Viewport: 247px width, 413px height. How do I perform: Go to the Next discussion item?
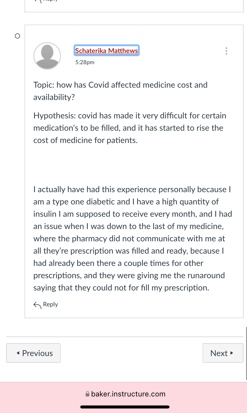223,353
